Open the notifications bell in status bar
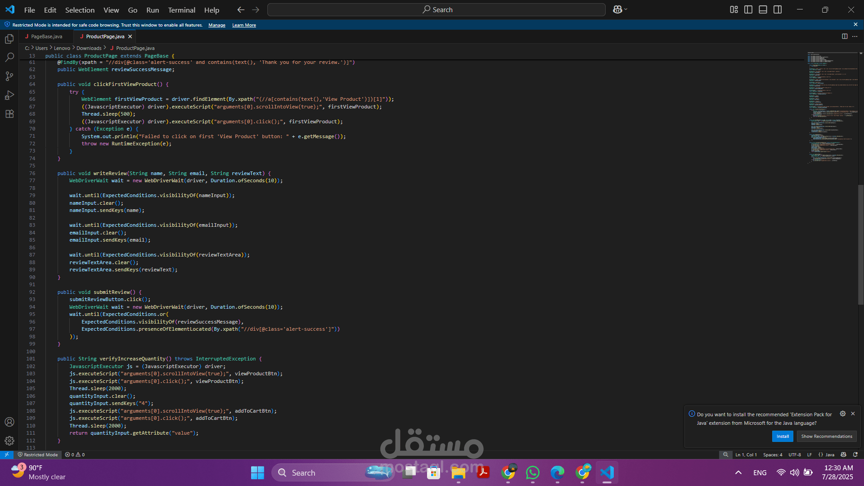This screenshot has width=864, height=486. (855, 454)
